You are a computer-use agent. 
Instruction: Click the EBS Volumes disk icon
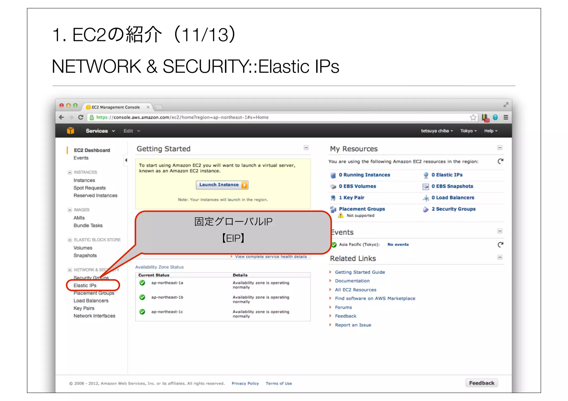click(333, 187)
